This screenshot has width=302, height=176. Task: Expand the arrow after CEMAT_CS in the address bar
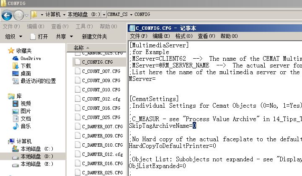(x=131, y=15)
